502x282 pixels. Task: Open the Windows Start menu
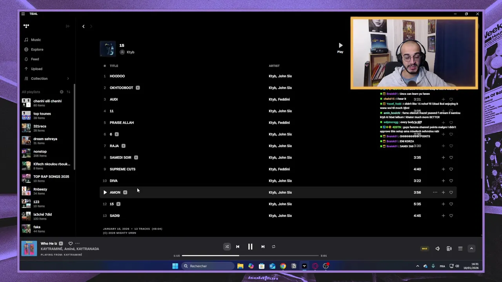click(x=175, y=266)
